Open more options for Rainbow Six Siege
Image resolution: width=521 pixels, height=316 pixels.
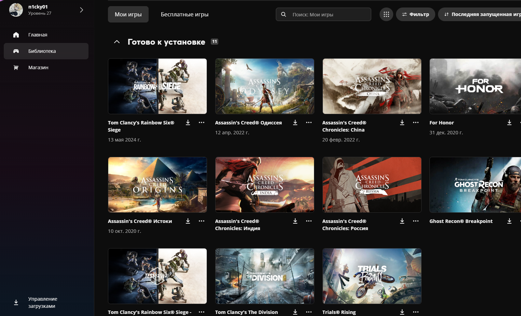[x=202, y=122]
